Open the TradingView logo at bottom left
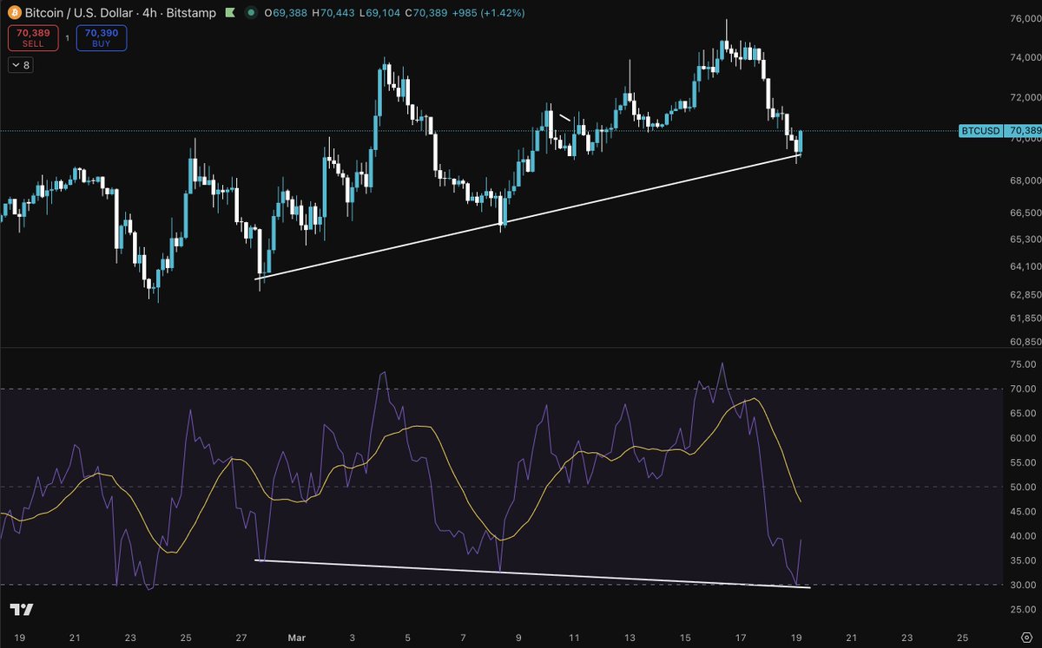This screenshot has height=648, width=1042. [22, 610]
